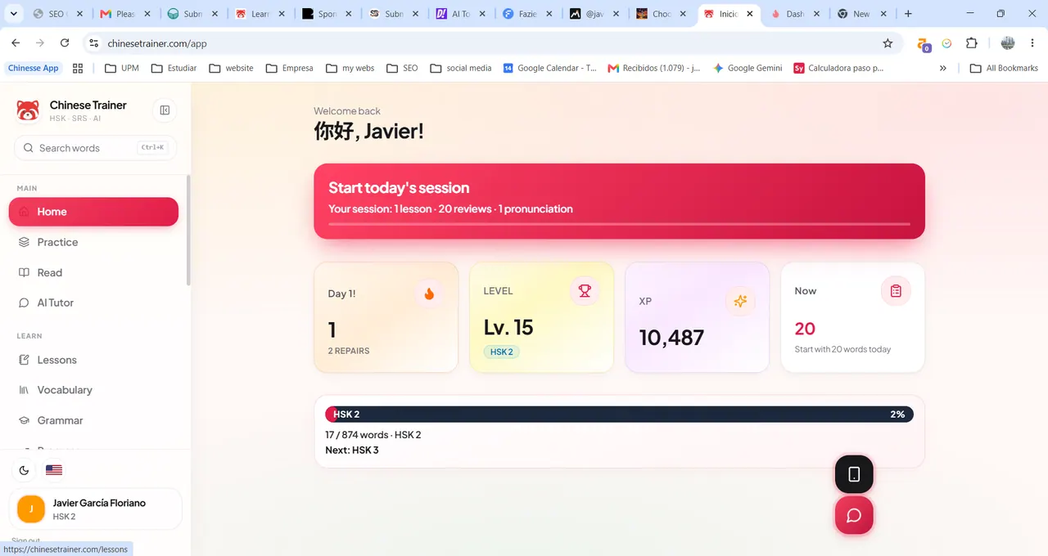Click the website bookmarks folder
This screenshot has height=556, width=1048.
click(x=231, y=68)
